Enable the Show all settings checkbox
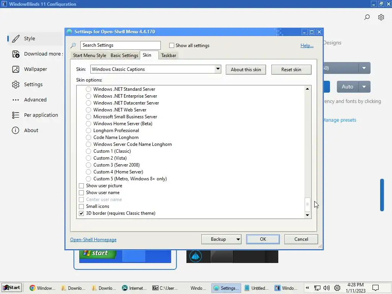The width and height of the screenshot is (392, 294). [x=171, y=46]
